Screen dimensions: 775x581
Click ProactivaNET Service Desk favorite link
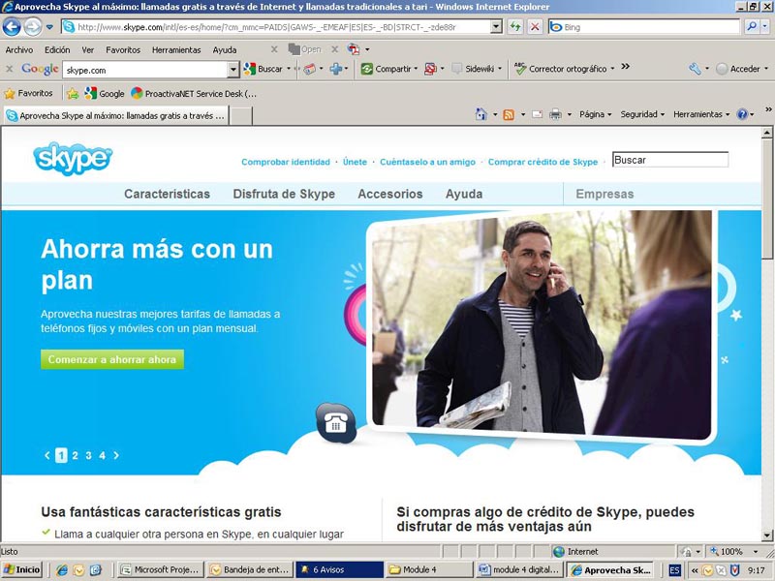pyautogui.click(x=194, y=93)
